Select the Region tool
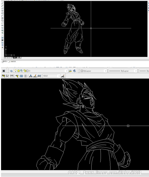 (x=2, y=43)
